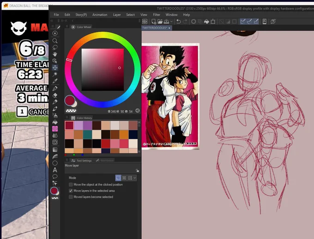The width and height of the screenshot is (314, 239).
Task: Open the File menu
Action: pyautogui.click(x=56, y=15)
